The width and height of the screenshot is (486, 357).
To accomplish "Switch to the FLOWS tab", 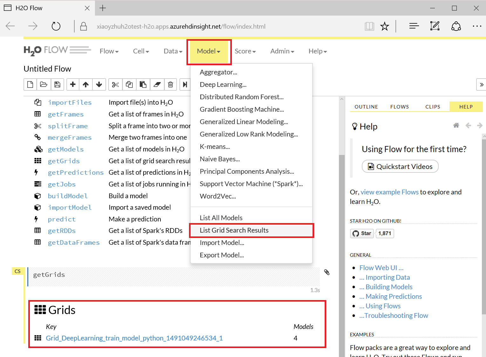I will pyautogui.click(x=400, y=107).
